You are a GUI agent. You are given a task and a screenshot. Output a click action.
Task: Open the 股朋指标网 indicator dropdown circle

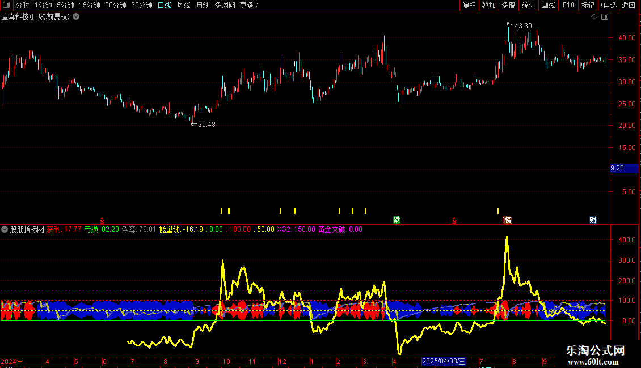coord(5,229)
